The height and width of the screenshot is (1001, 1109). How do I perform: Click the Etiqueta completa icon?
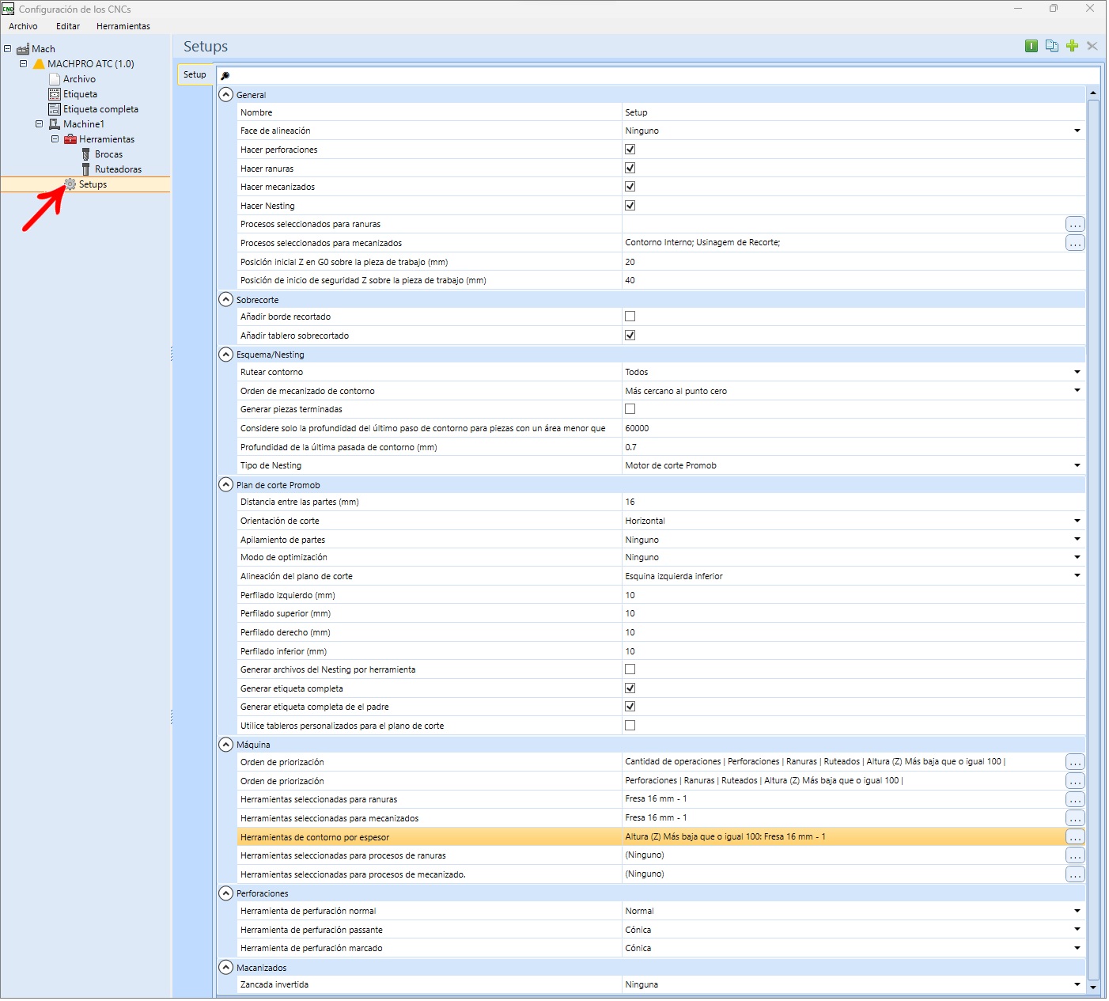coord(55,109)
